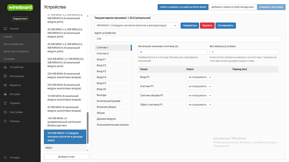Select the Вход S6 tab
The image size is (289, 162).
(x=113, y=89)
